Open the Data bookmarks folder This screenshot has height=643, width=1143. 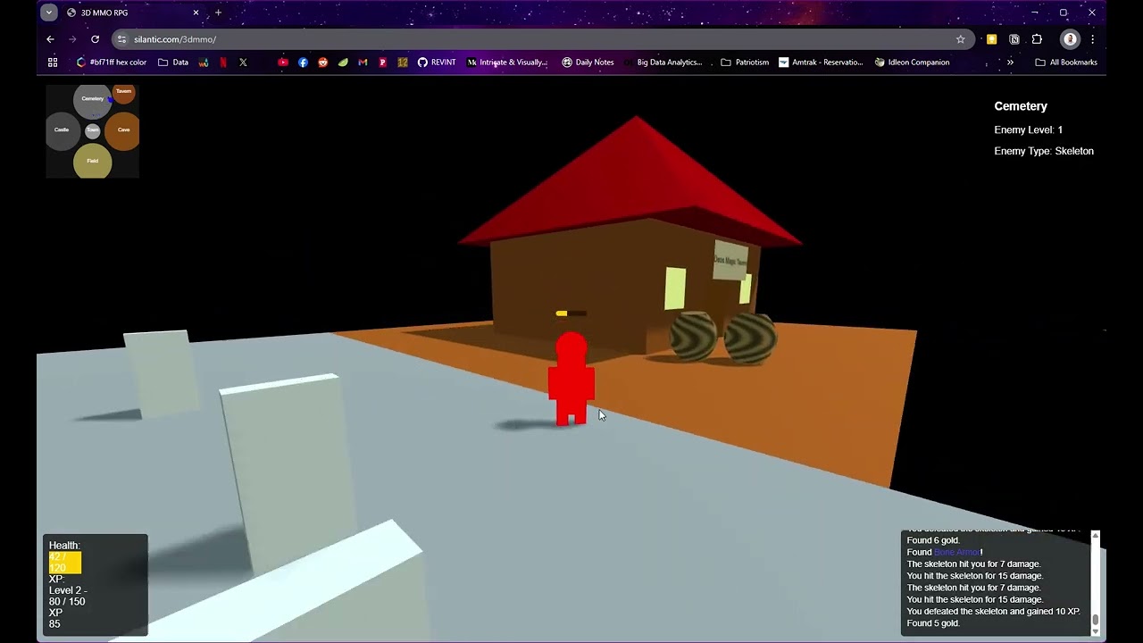tap(173, 63)
